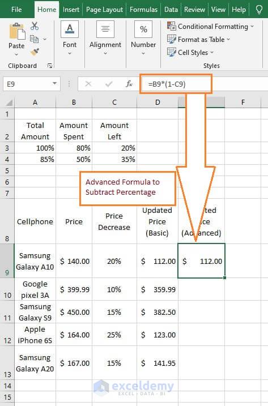The height and width of the screenshot is (406, 268).
Task: Click the Updated Price (Basic) header cell
Action: point(158,221)
